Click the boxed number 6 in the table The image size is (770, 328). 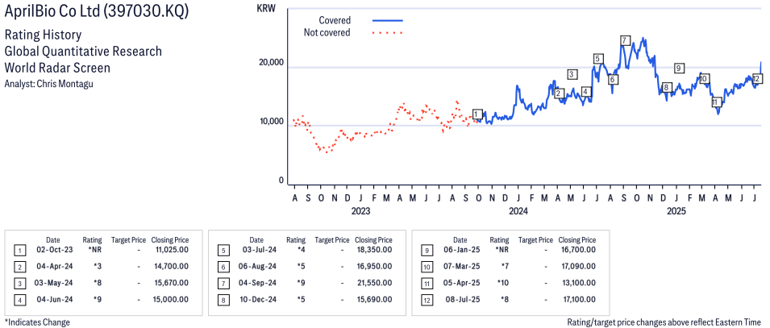click(x=223, y=267)
